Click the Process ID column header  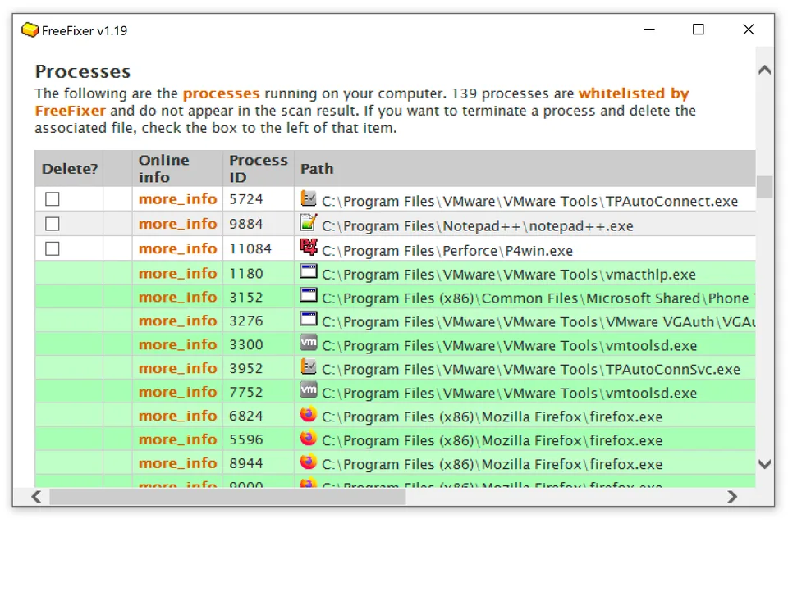point(259,169)
